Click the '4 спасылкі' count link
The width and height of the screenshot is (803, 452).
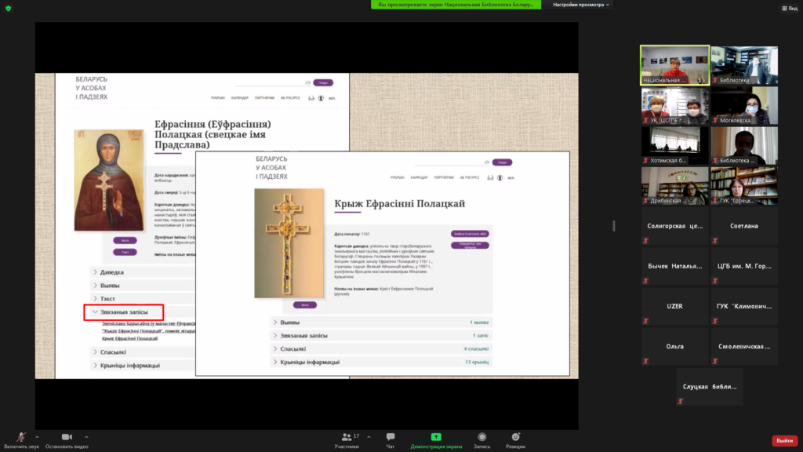[476, 349]
